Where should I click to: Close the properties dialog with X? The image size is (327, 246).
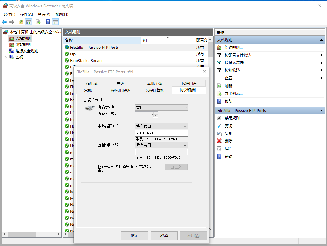(x=204, y=72)
